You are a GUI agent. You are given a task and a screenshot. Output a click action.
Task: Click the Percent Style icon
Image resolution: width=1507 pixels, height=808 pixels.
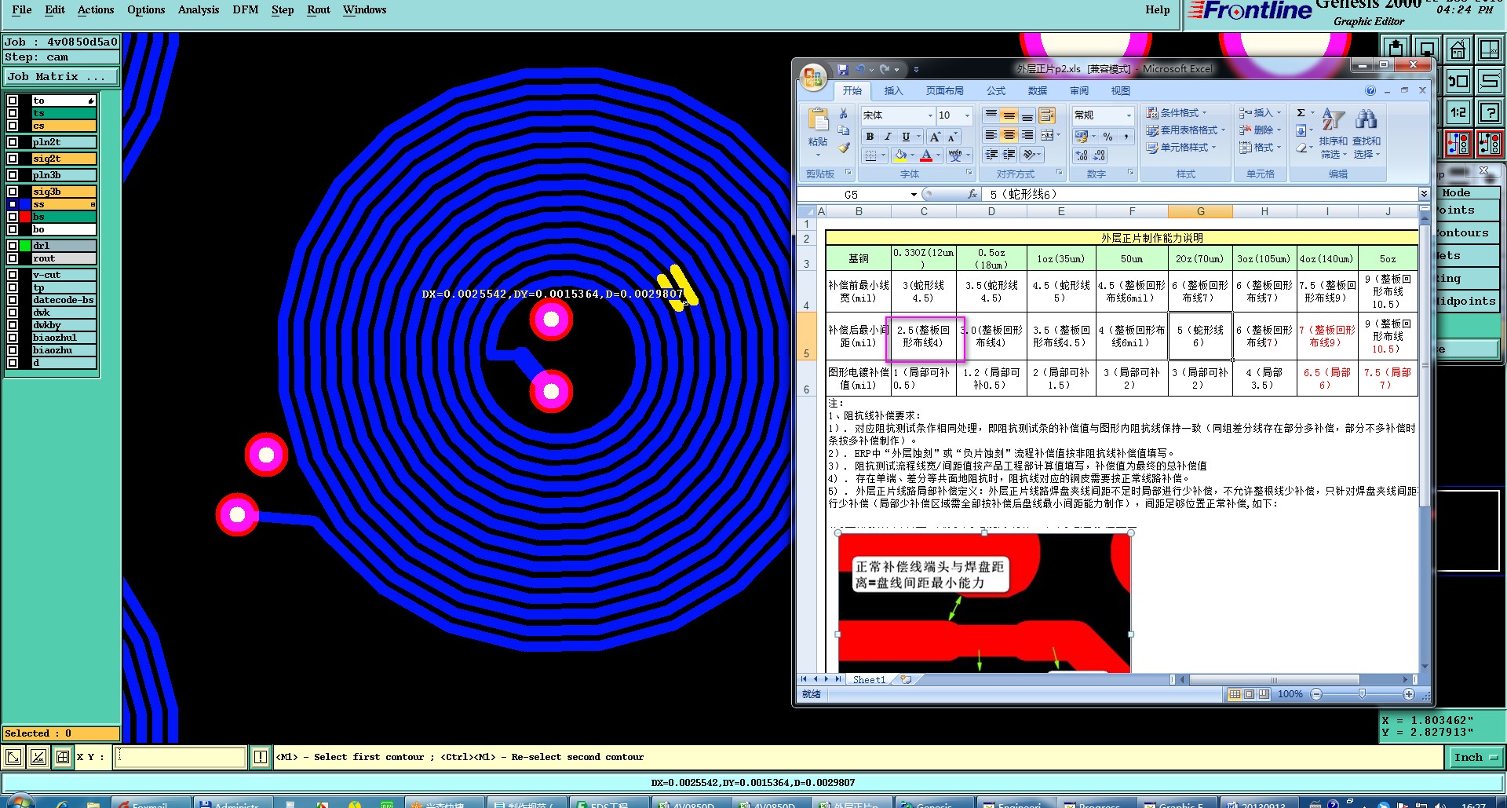[1107, 137]
